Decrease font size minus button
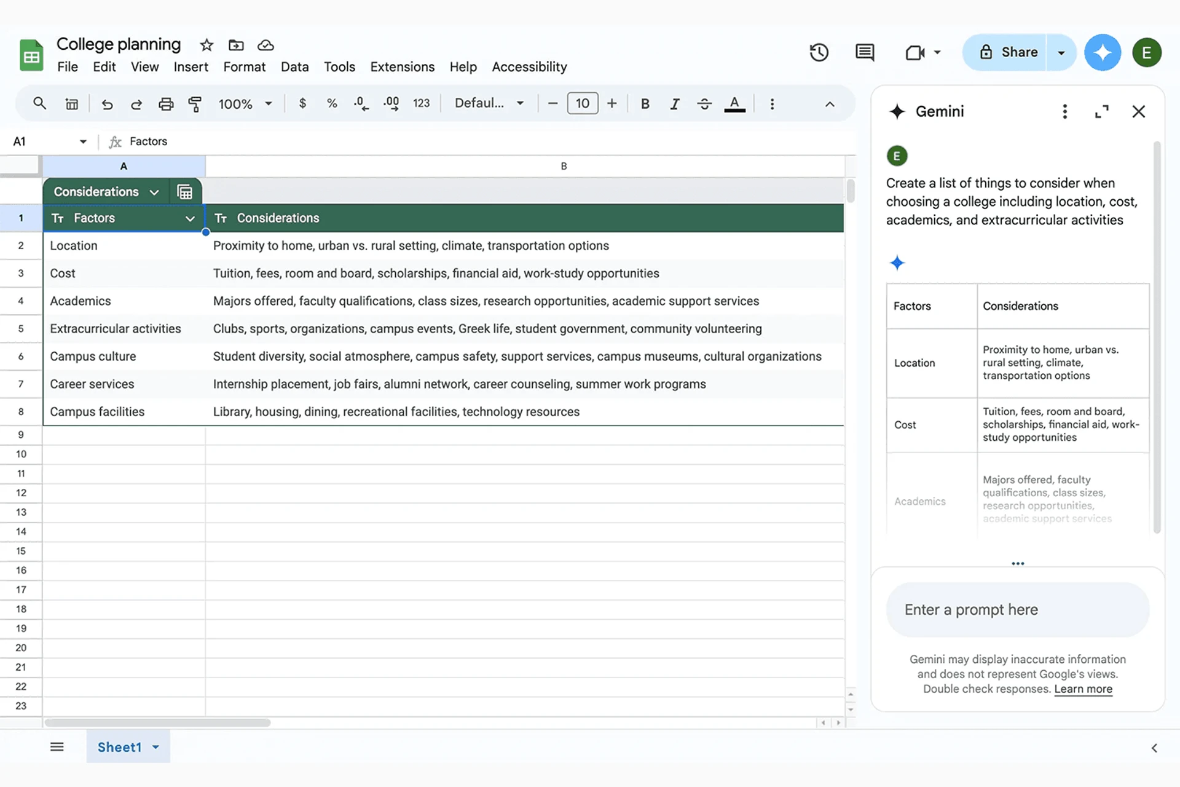1180x787 pixels. 553,103
